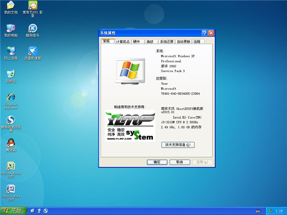Close the 系统属性 dialog
Viewport: 287px width, 215px height.
point(211,33)
